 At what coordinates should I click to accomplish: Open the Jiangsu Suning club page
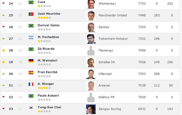(x=110, y=109)
